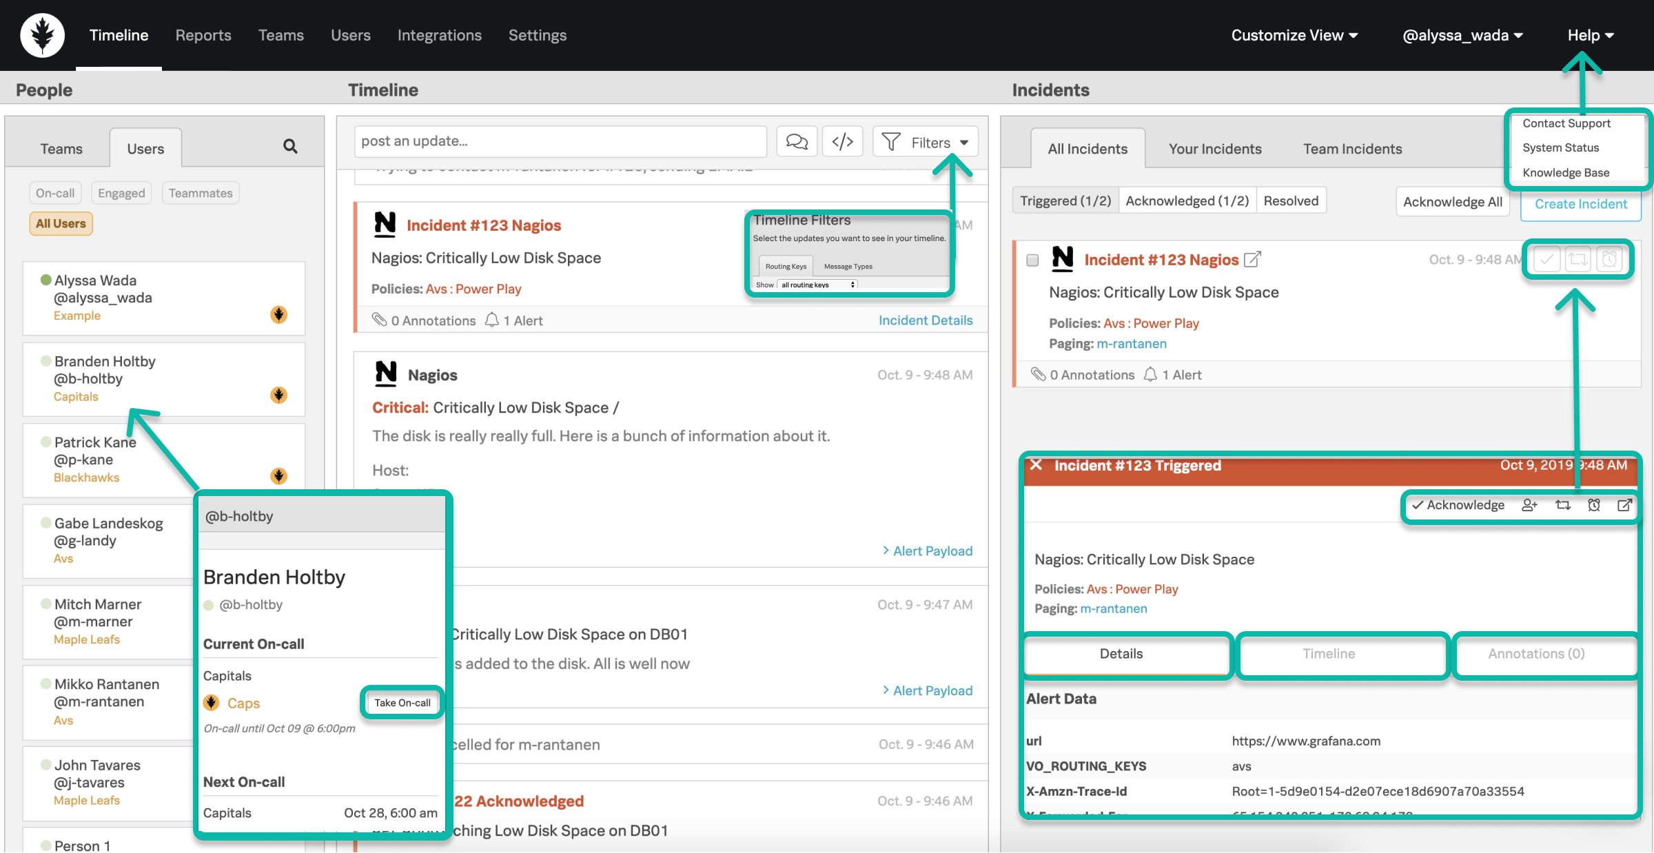Click snooze alarm clock in incident detail toolbar
Viewport: 1654px width, 853px height.
pos(1594,505)
